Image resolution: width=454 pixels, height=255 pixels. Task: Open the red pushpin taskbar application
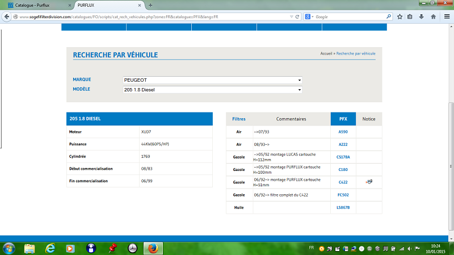tap(112, 248)
